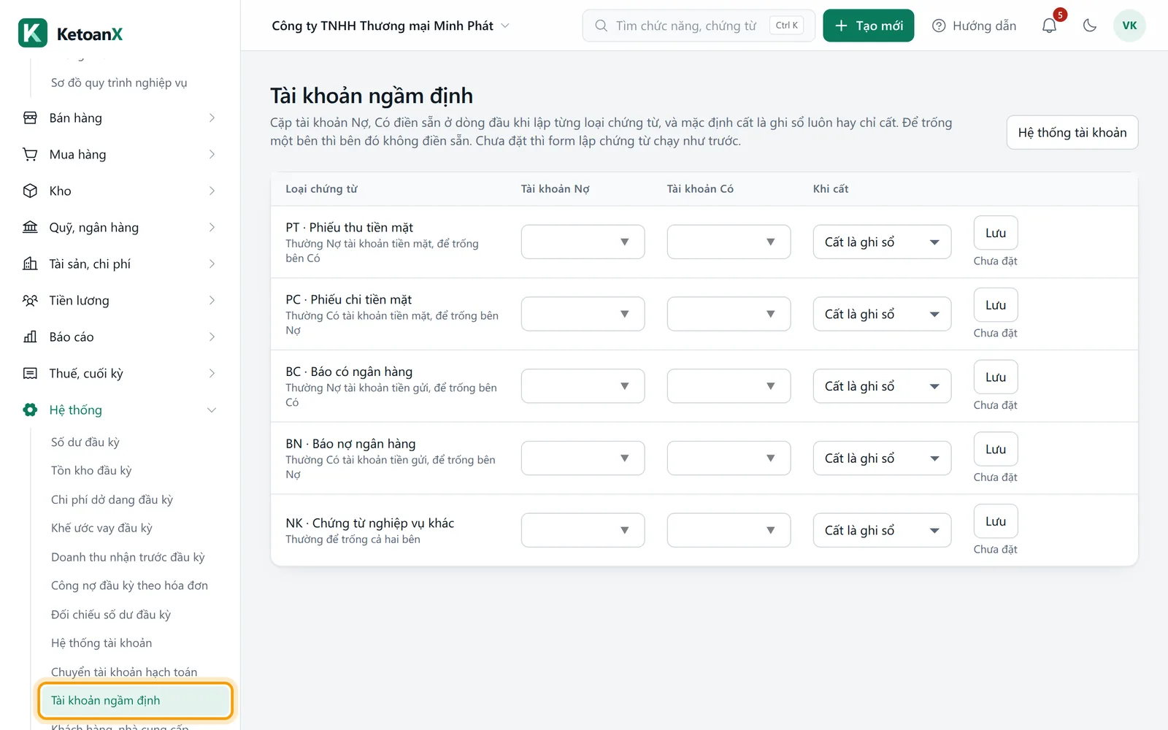Click the Thuế, cuối kỳ icon
1168x730 pixels.
[x=30, y=373]
